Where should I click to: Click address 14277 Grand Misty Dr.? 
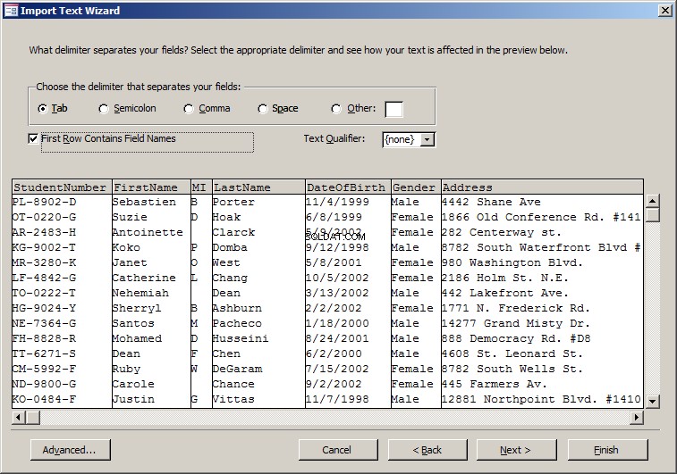tap(516, 323)
